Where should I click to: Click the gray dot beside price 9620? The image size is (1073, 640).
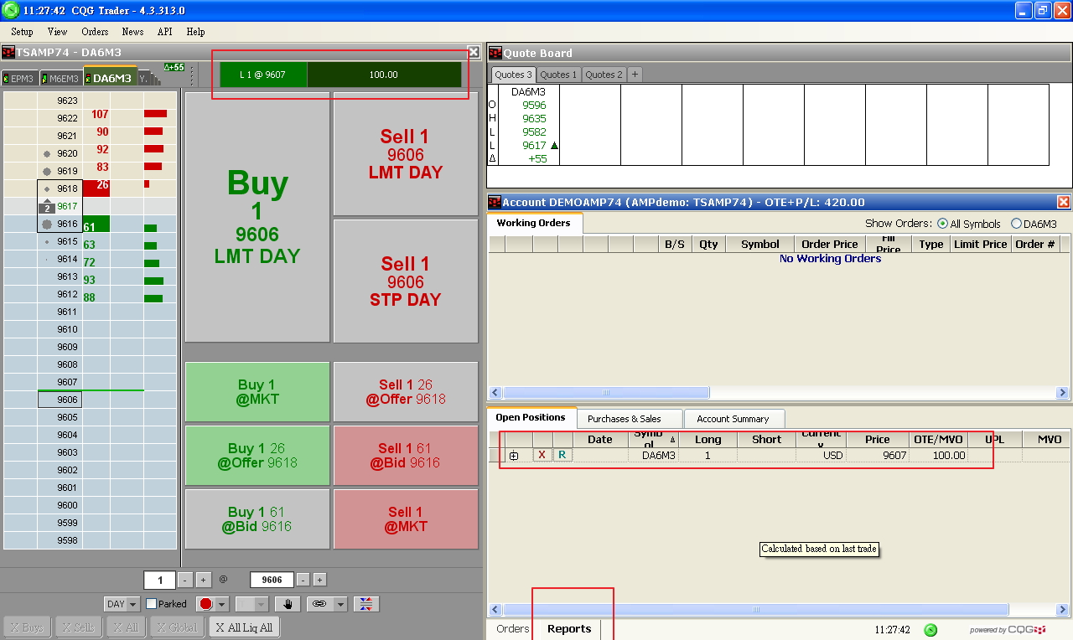[x=47, y=153]
